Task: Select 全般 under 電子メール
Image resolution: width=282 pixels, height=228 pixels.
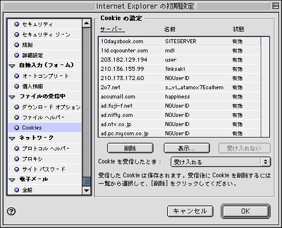Action: coord(44,190)
